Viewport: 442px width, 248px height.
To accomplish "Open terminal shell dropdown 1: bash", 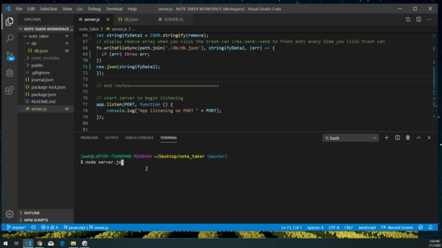I will tap(350, 138).
